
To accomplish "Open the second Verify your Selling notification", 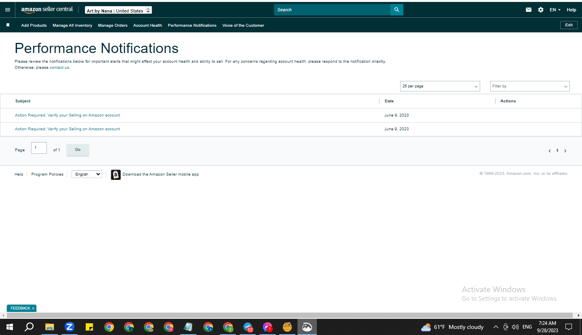I will (67, 129).
